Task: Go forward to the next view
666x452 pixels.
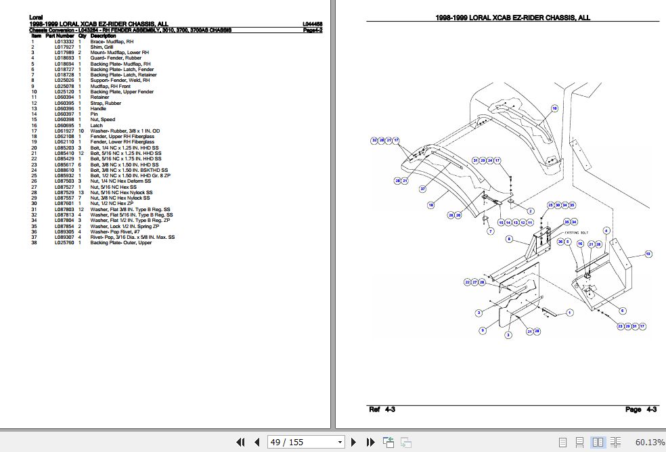Action: pyautogui.click(x=406, y=442)
